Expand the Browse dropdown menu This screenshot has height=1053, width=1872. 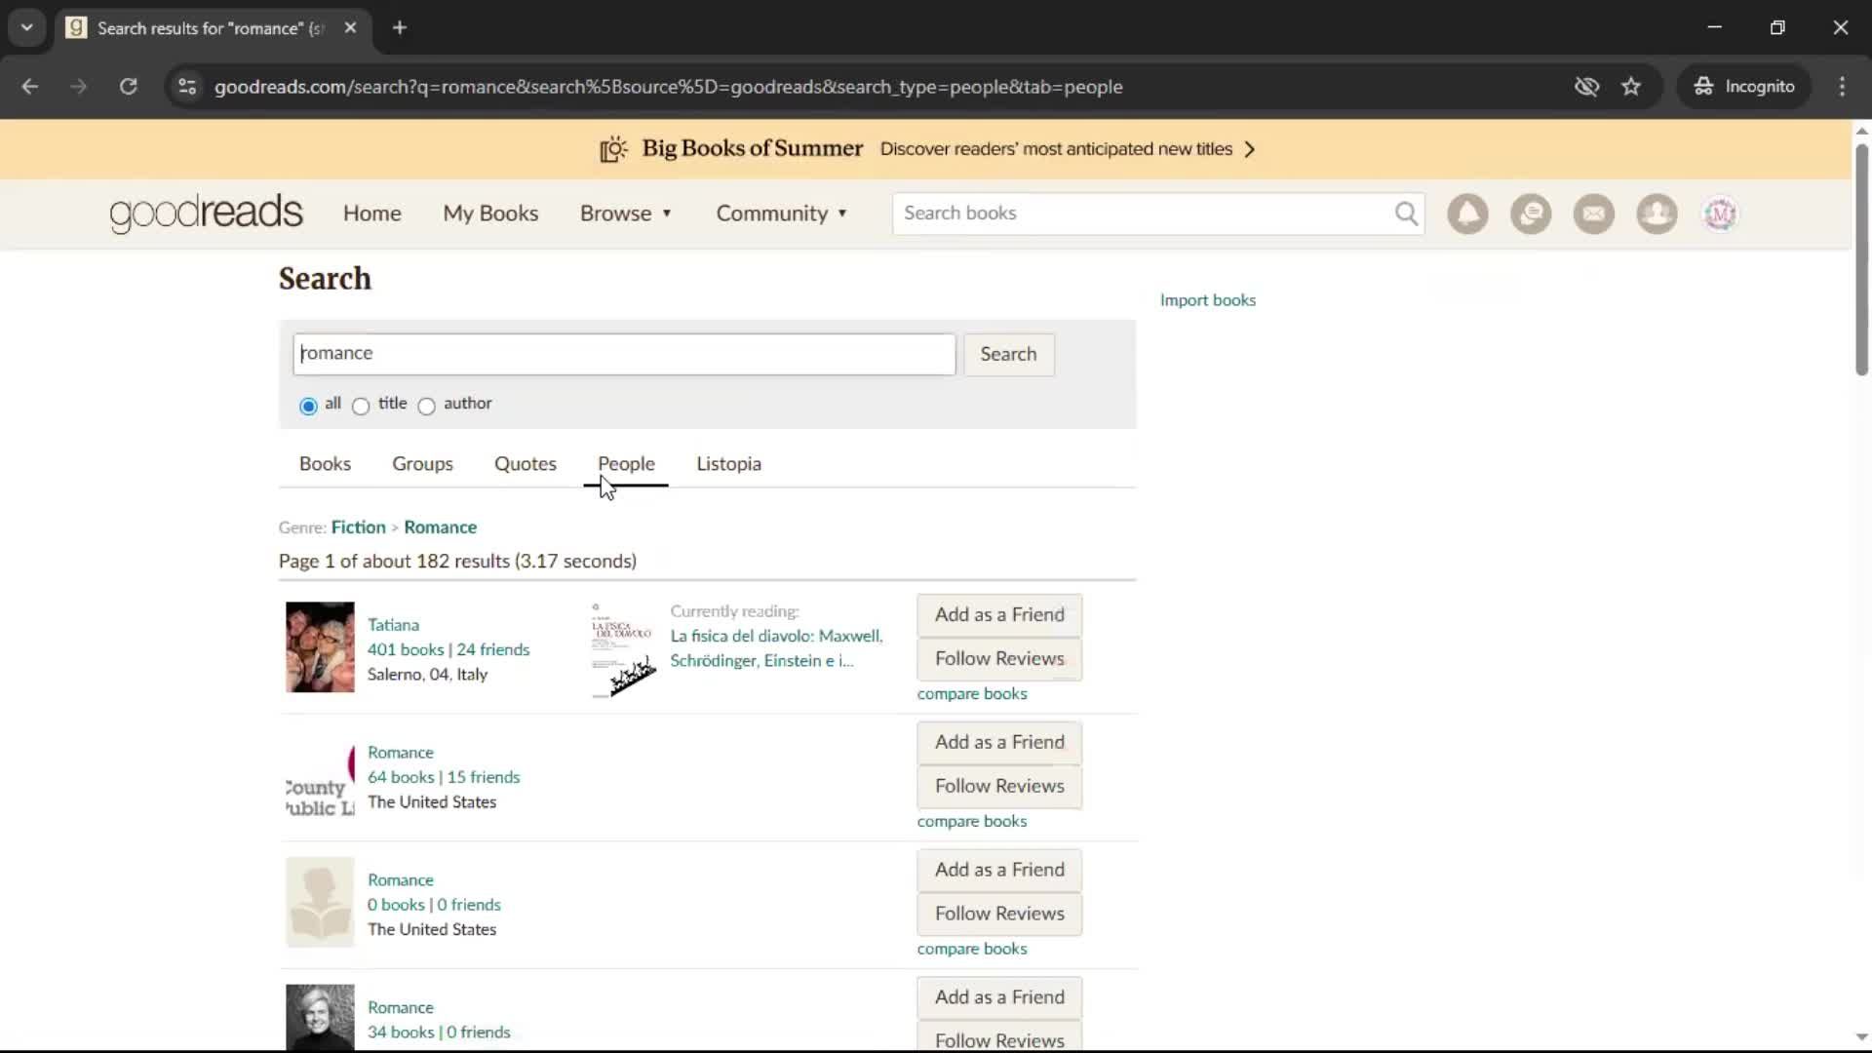pyautogui.click(x=626, y=214)
